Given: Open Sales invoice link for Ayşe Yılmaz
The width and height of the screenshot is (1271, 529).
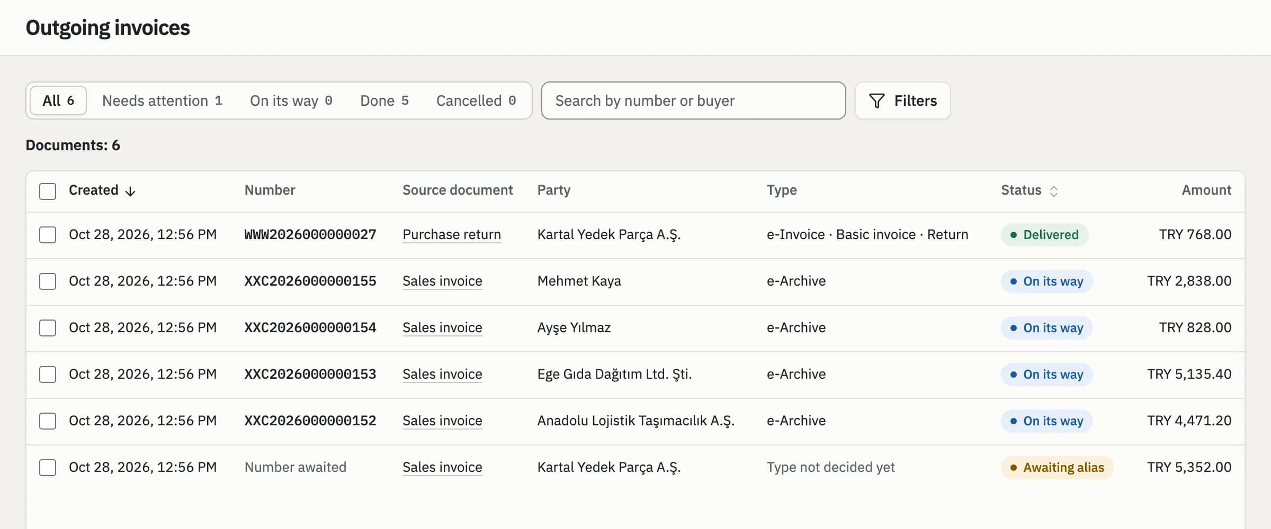Looking at the screenshot, I should point(442,327).
